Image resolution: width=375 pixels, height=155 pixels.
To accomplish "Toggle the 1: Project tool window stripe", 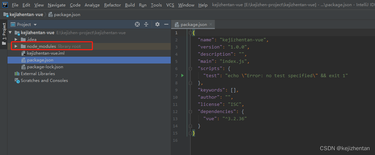I will click(x=4, y=34).
